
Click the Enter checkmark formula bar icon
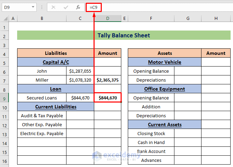tap(66, 7)
